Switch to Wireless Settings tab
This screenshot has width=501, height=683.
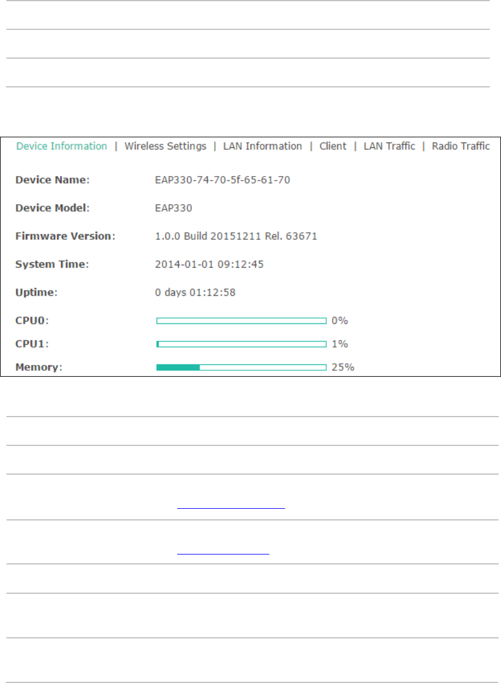pos(165,146)
